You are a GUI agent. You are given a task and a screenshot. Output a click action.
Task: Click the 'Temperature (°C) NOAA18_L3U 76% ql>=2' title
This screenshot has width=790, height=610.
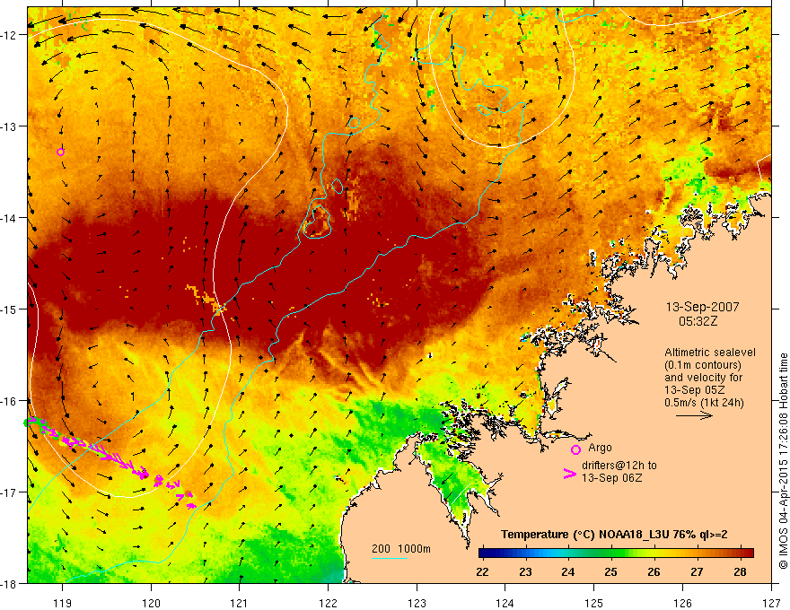coord(614,535)
